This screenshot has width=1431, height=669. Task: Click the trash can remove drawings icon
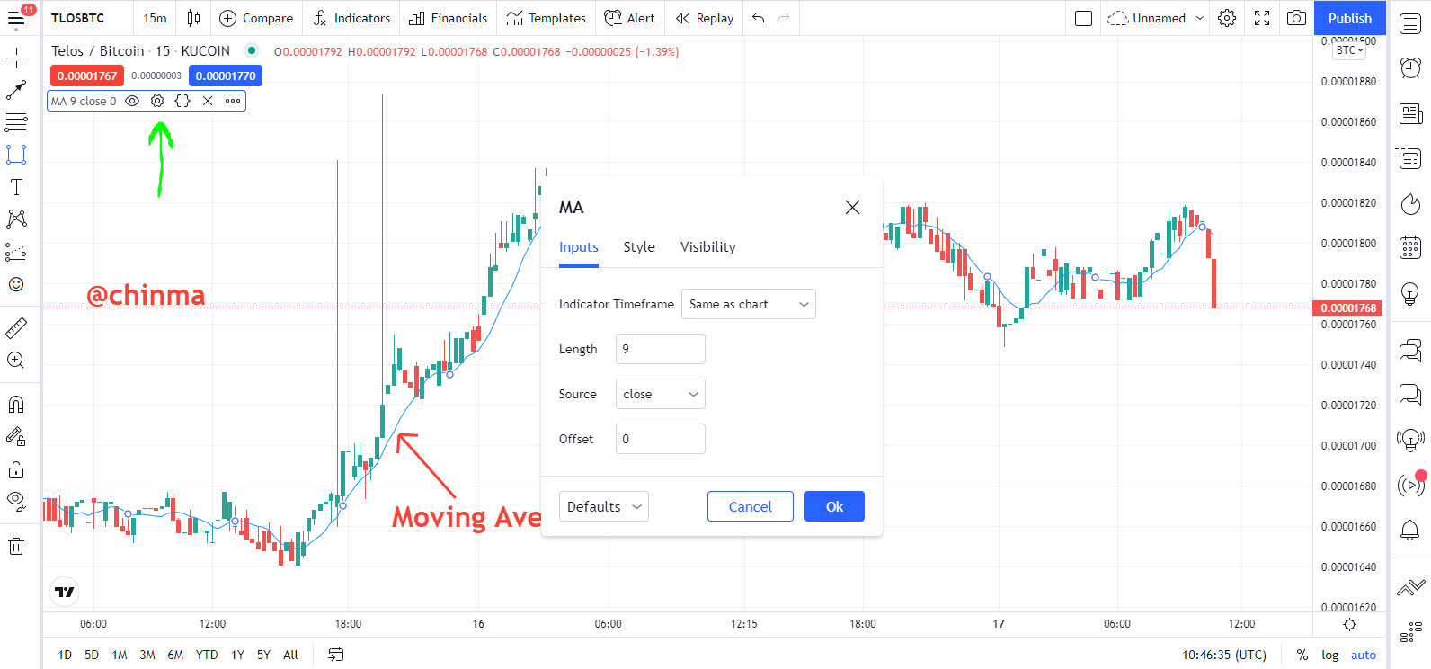(x=16, y=546)
